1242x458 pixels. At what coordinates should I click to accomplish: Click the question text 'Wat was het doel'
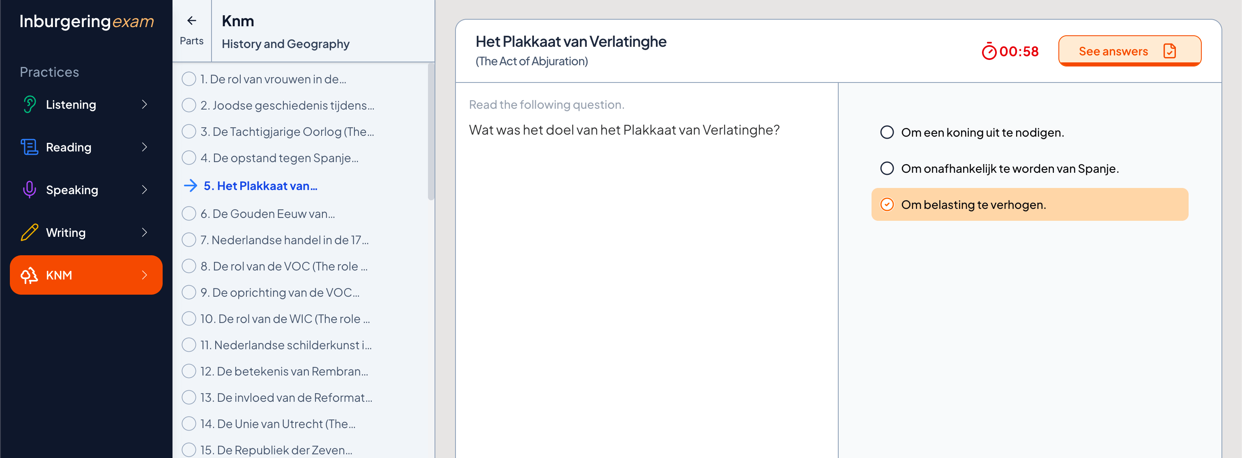[624, 130]
